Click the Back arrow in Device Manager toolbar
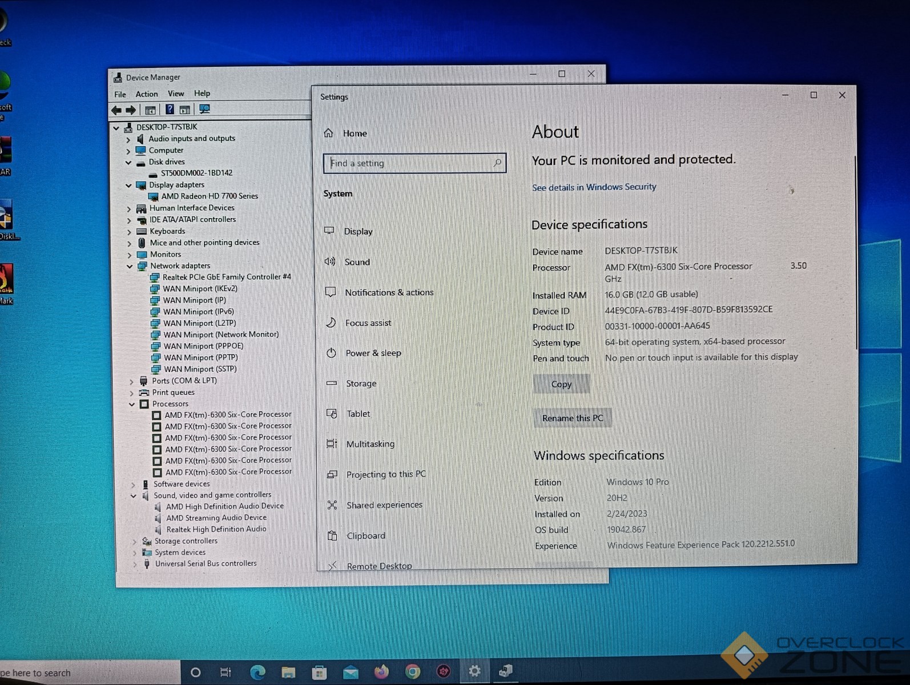The height and width of the screenshot is (685, 910). (116, 110)
